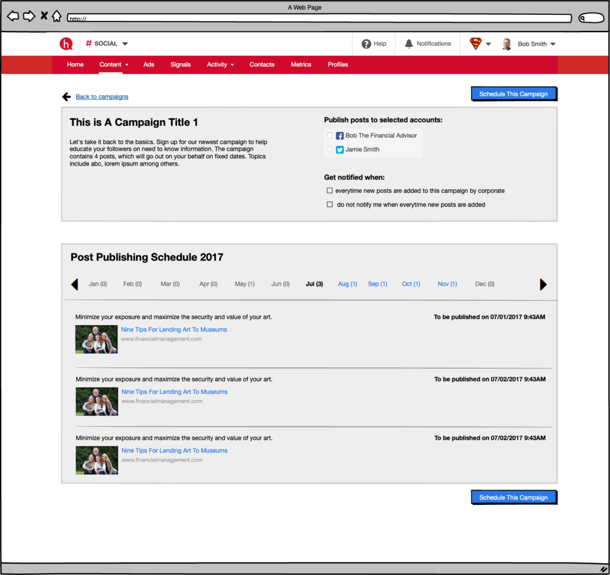Go to previous year with left arrow
610x575 pixels.
point(74,285)
